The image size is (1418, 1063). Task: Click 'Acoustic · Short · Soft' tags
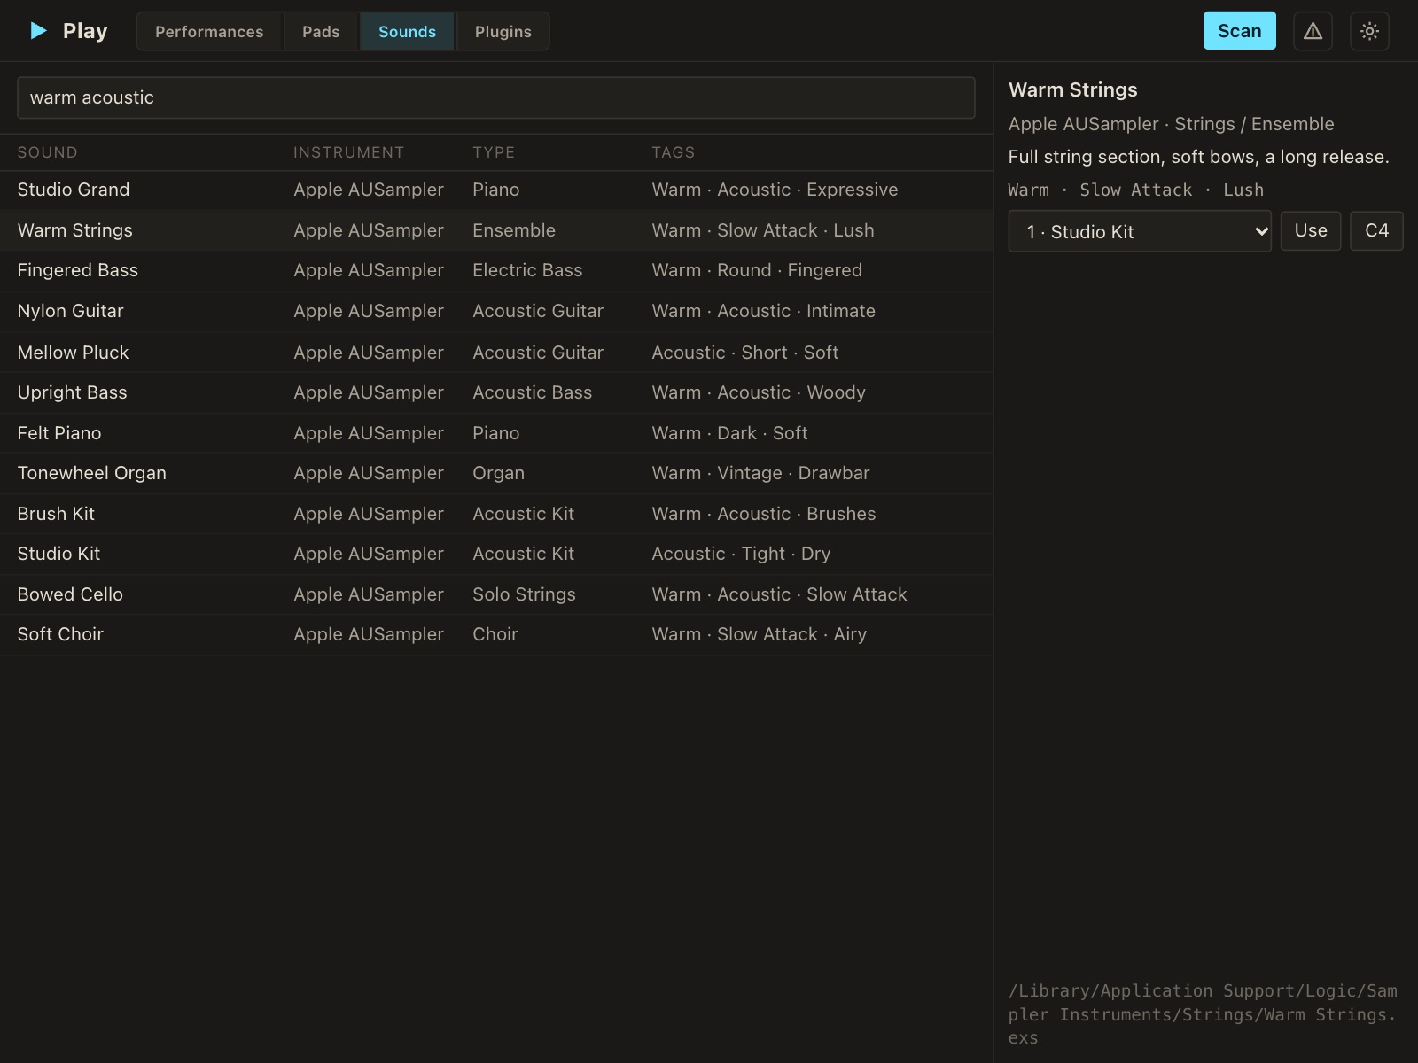point(745,353)
